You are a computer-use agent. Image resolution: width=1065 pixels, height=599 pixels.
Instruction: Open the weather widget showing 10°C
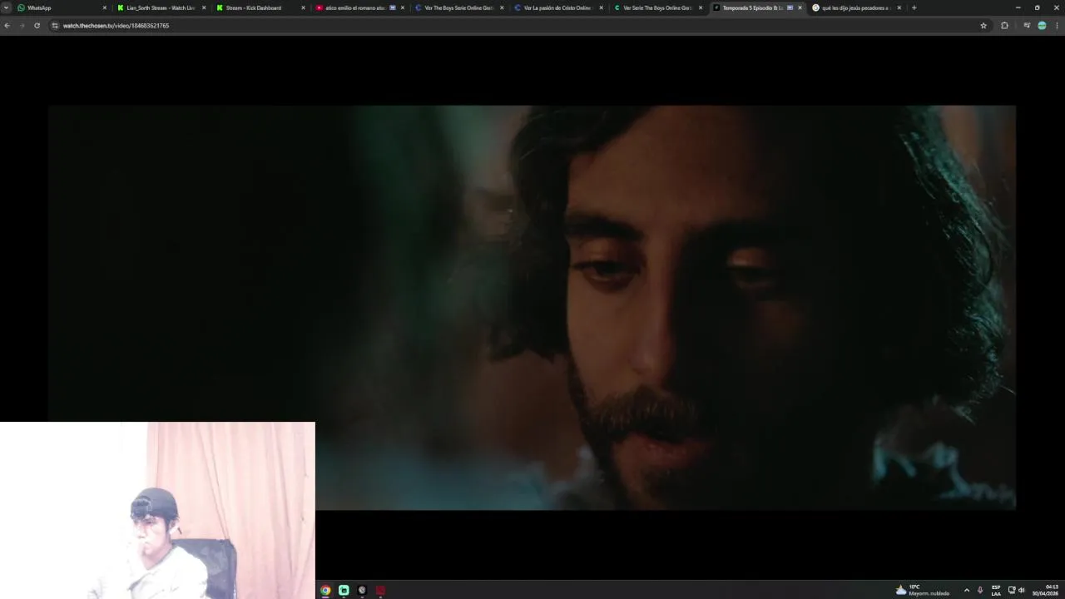pos(923,590)
